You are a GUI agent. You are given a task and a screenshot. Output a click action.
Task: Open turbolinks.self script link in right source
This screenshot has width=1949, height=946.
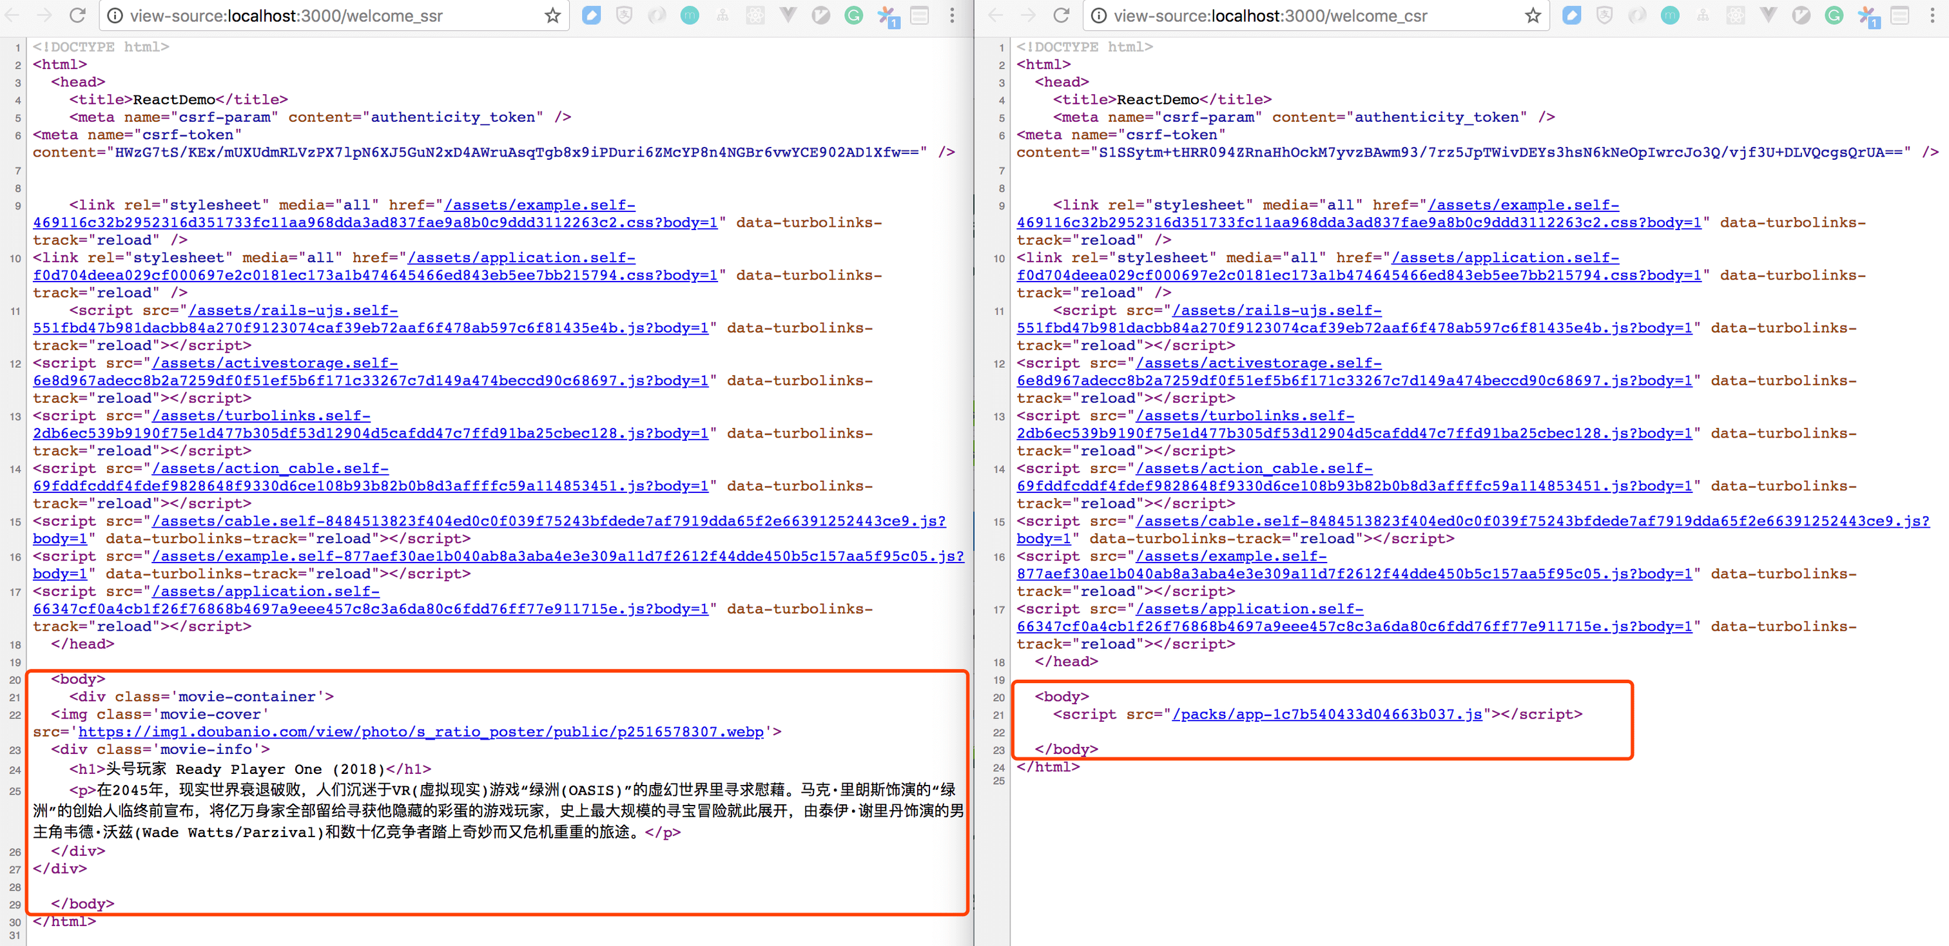(x=1245, y=416)
